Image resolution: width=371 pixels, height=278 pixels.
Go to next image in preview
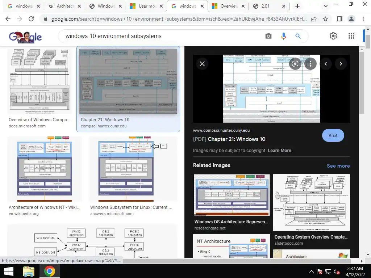[x=341, y=64]
